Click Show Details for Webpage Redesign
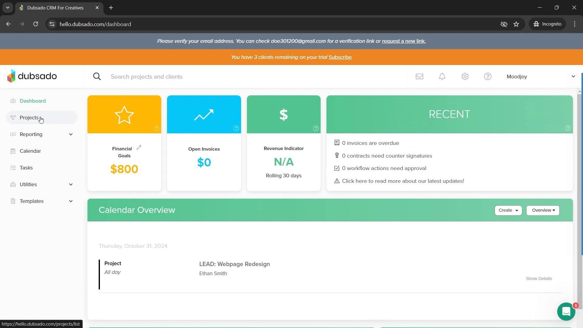 click(539, 278)
